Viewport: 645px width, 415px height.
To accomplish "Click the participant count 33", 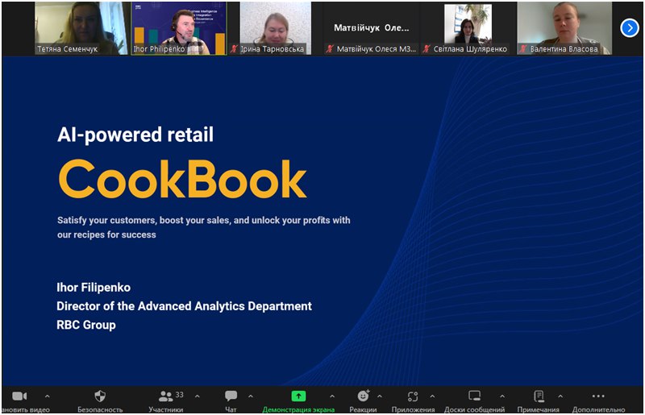I will tap(179, 394).
